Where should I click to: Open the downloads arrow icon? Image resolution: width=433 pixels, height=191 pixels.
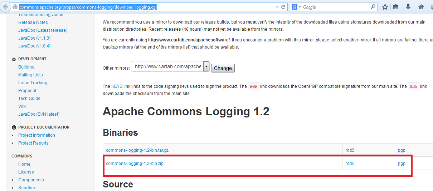(x=408, y=7)
